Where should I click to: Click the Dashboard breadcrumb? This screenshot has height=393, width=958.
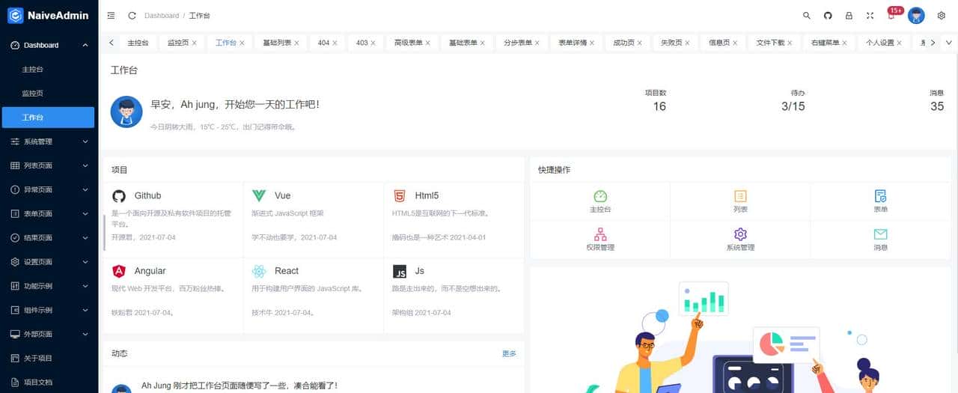[x=162, y=15]
